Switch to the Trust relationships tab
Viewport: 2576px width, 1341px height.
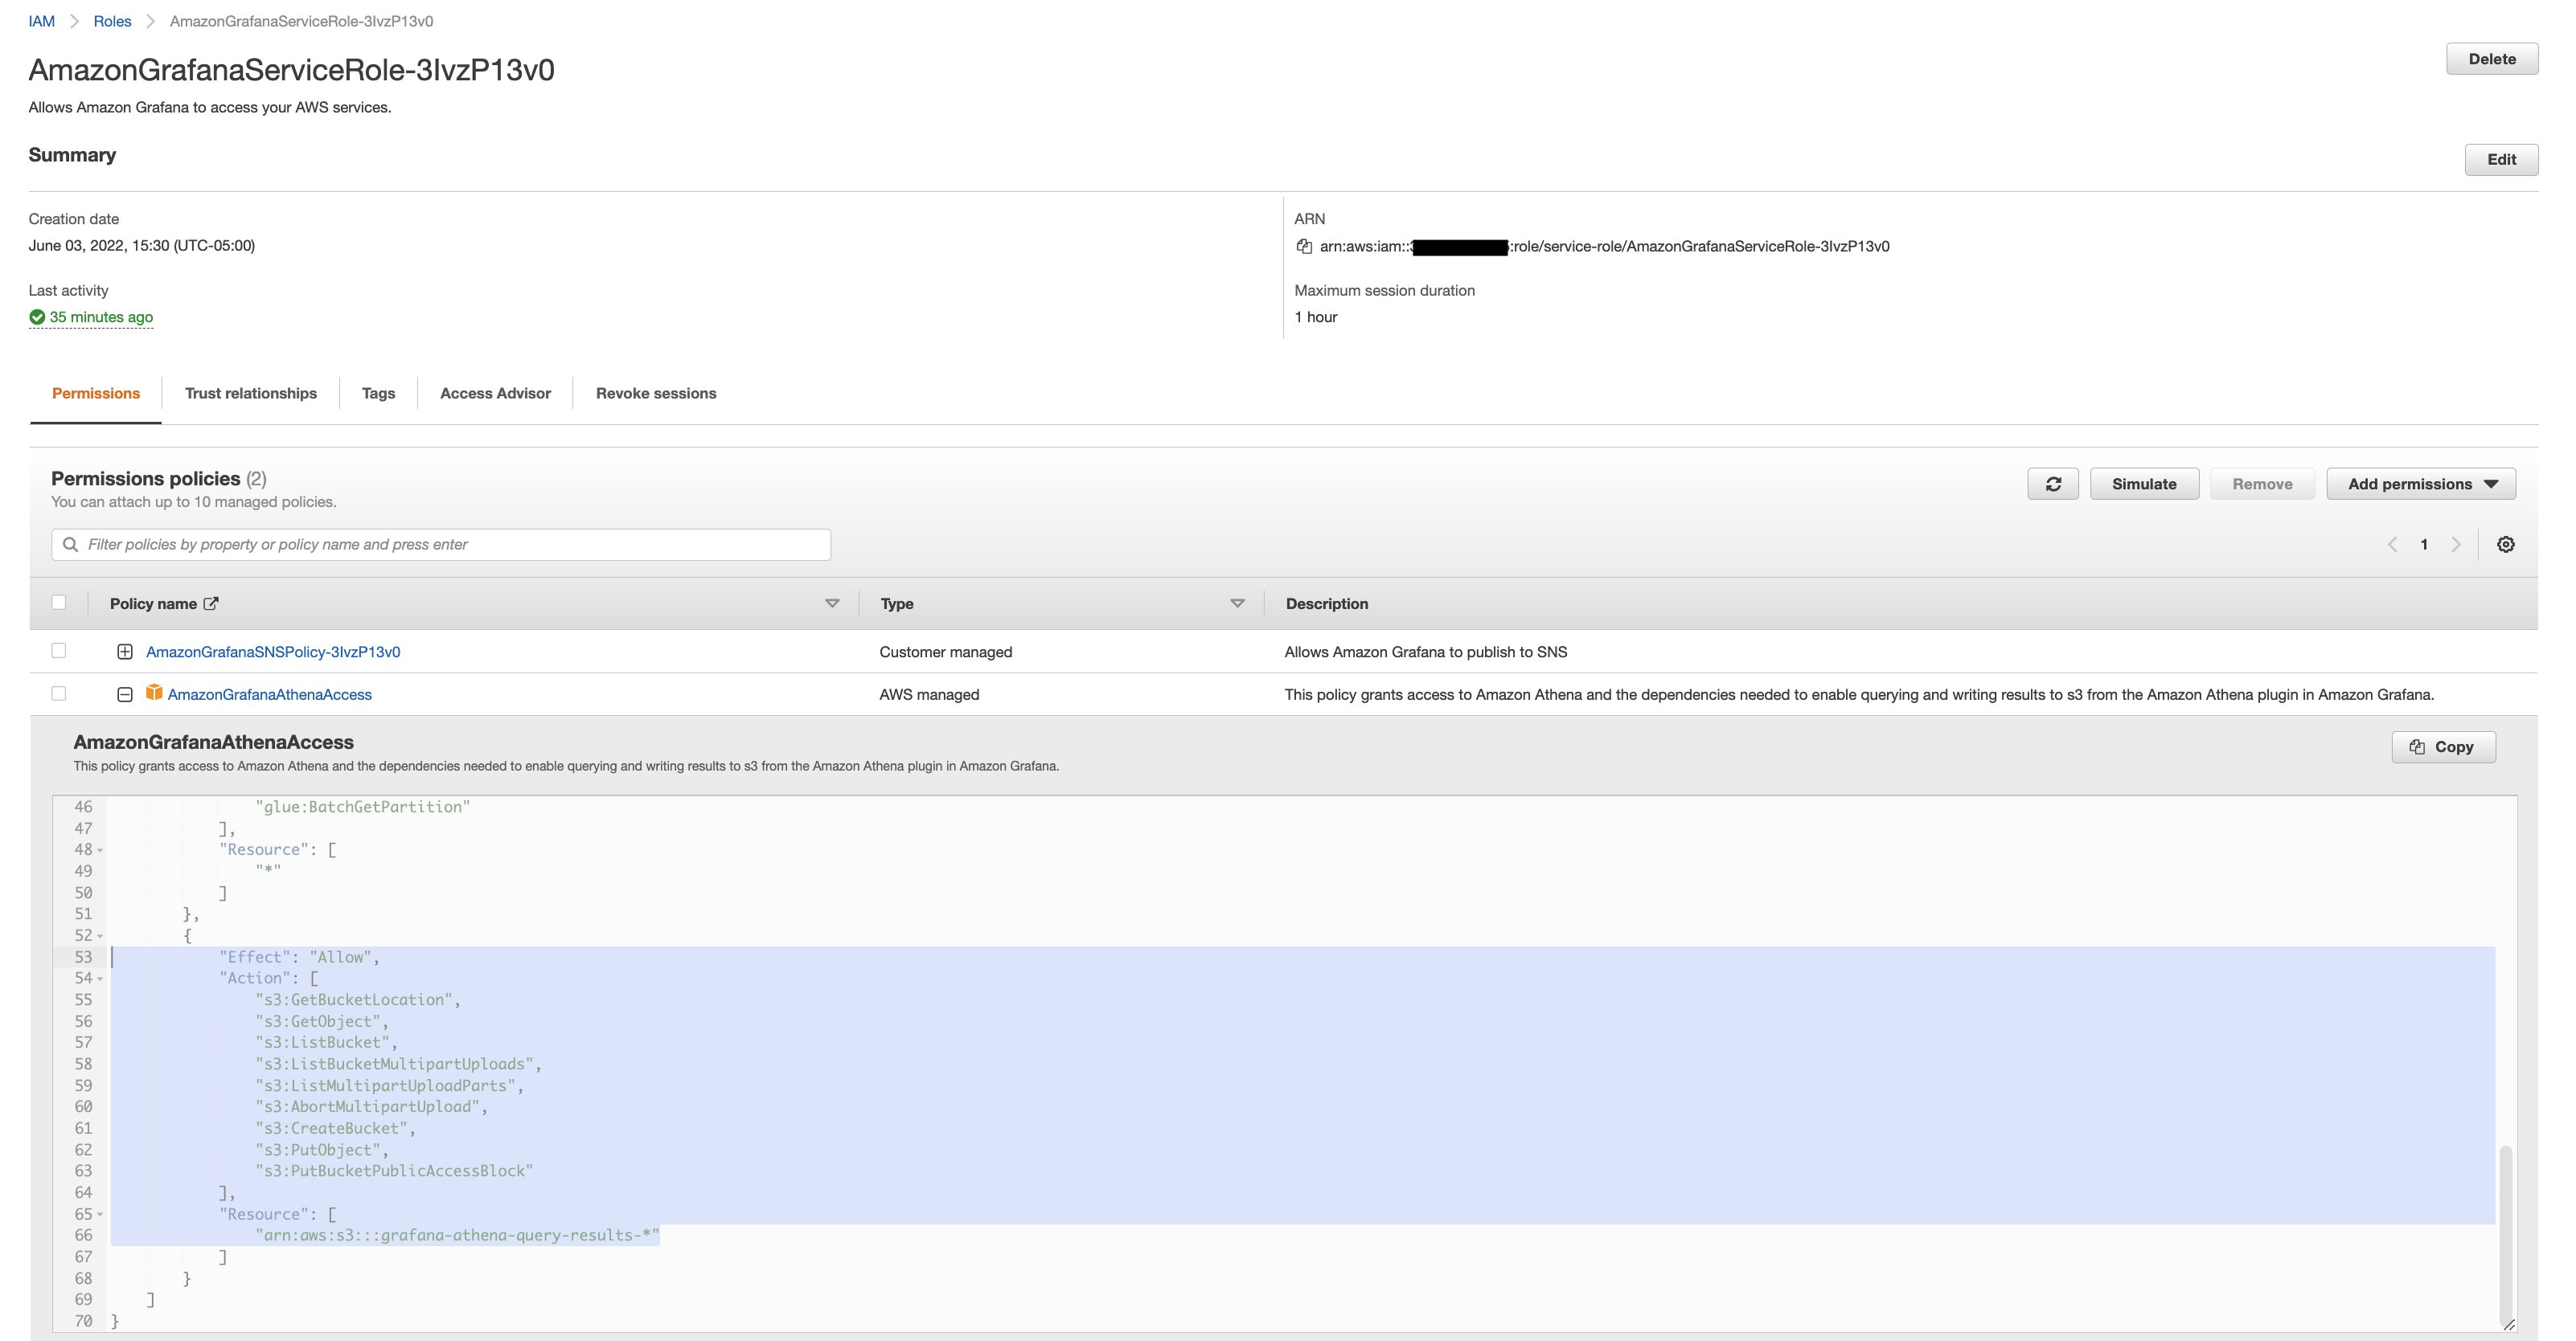point(251,391)
